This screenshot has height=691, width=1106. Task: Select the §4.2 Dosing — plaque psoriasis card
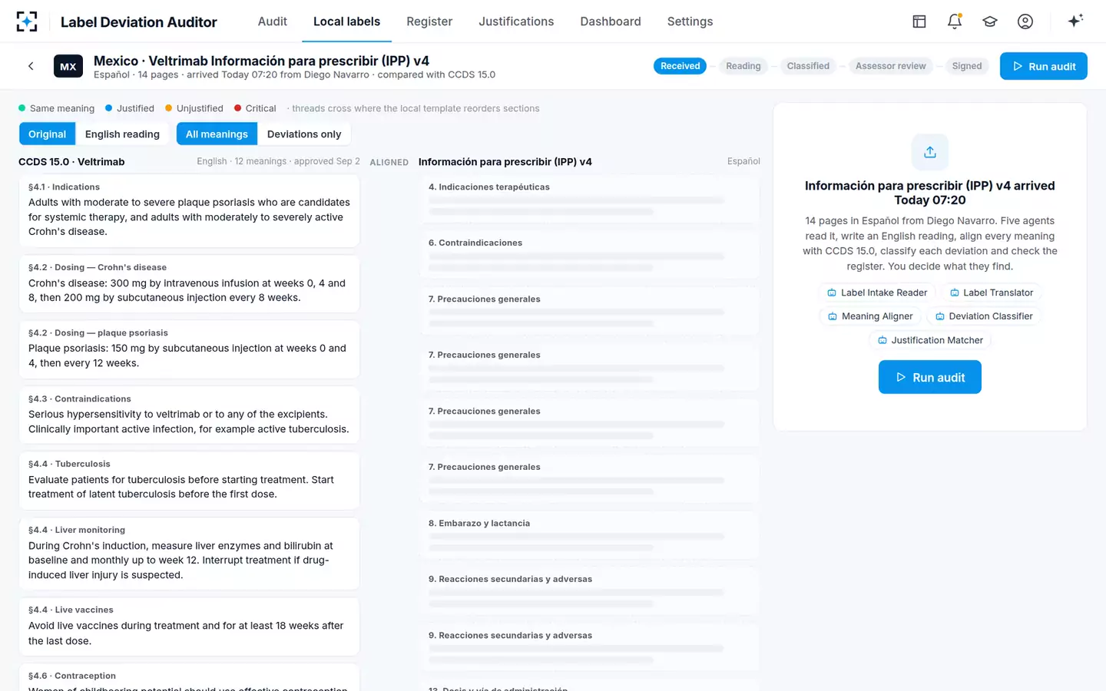189,349
